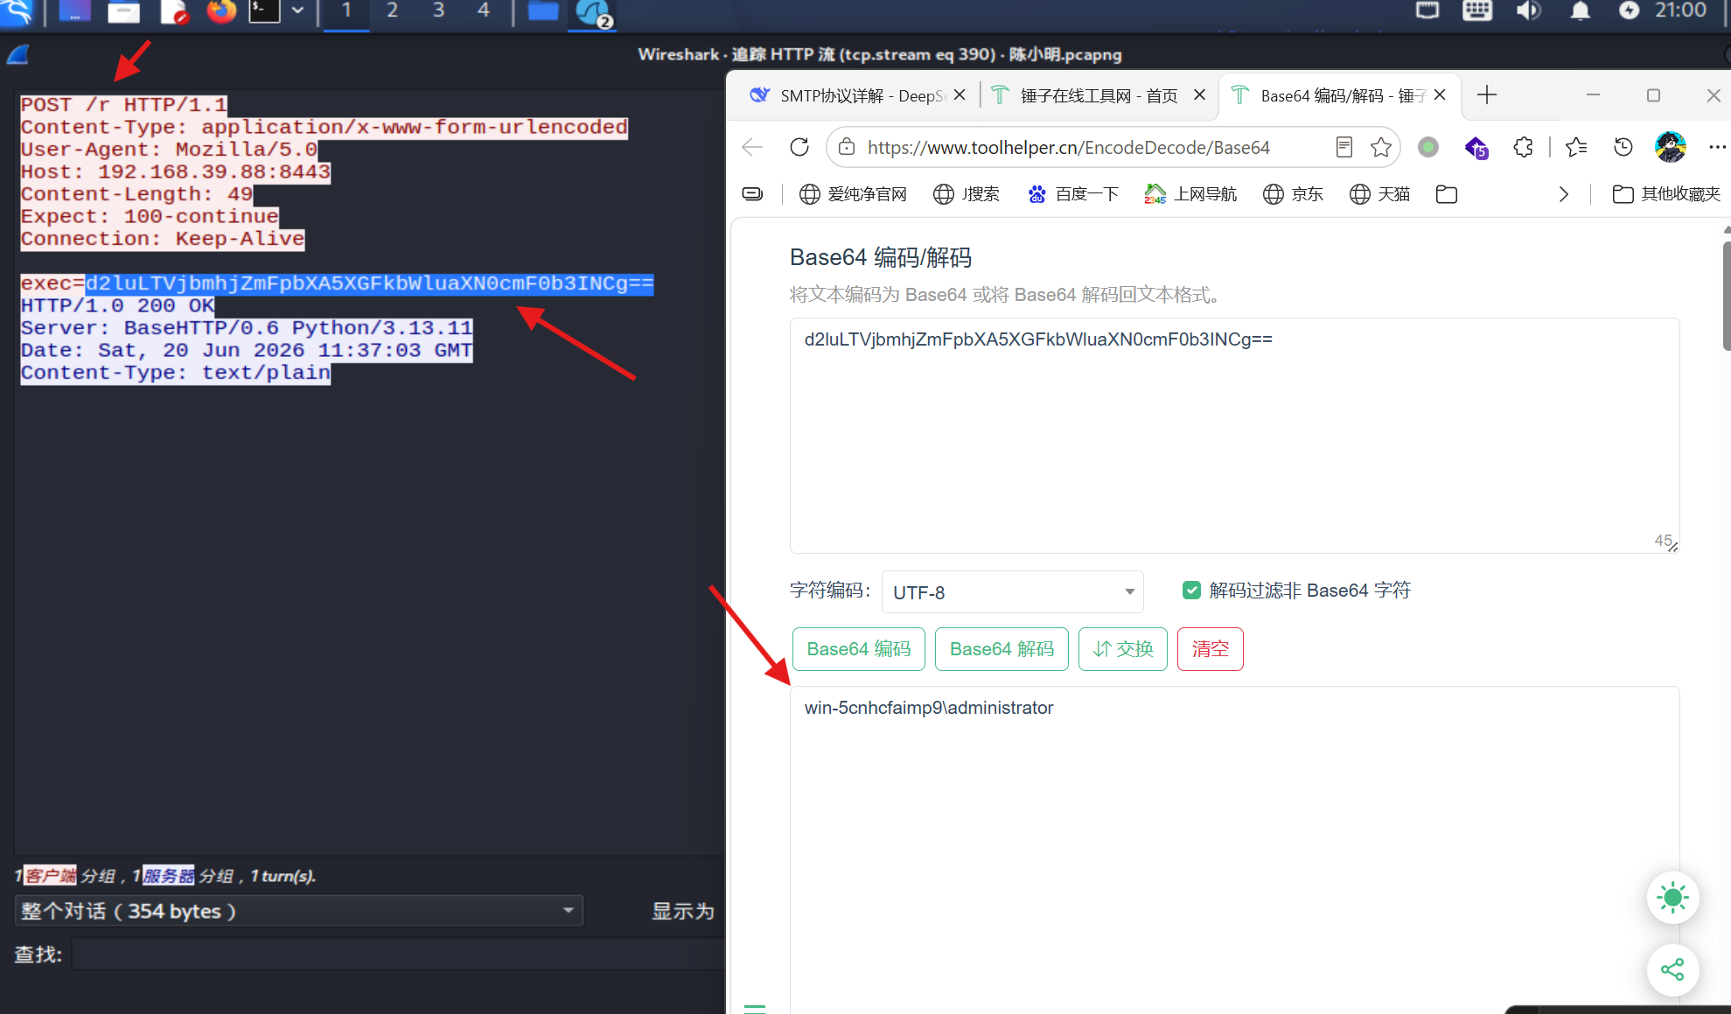Bookmark page with the star icon

tap(1381, 147)
